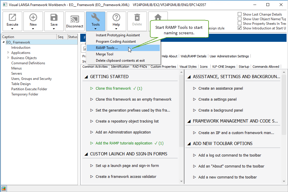288x192 pixels.
Task: Select RAMP Tools from Tools menu
Action: pos(107,48)
